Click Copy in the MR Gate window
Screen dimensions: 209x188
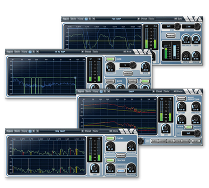pyautogui.click(x=80, y=18)
